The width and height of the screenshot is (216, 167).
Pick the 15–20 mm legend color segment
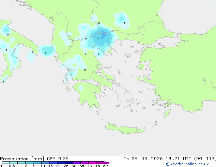click(53, 163)
